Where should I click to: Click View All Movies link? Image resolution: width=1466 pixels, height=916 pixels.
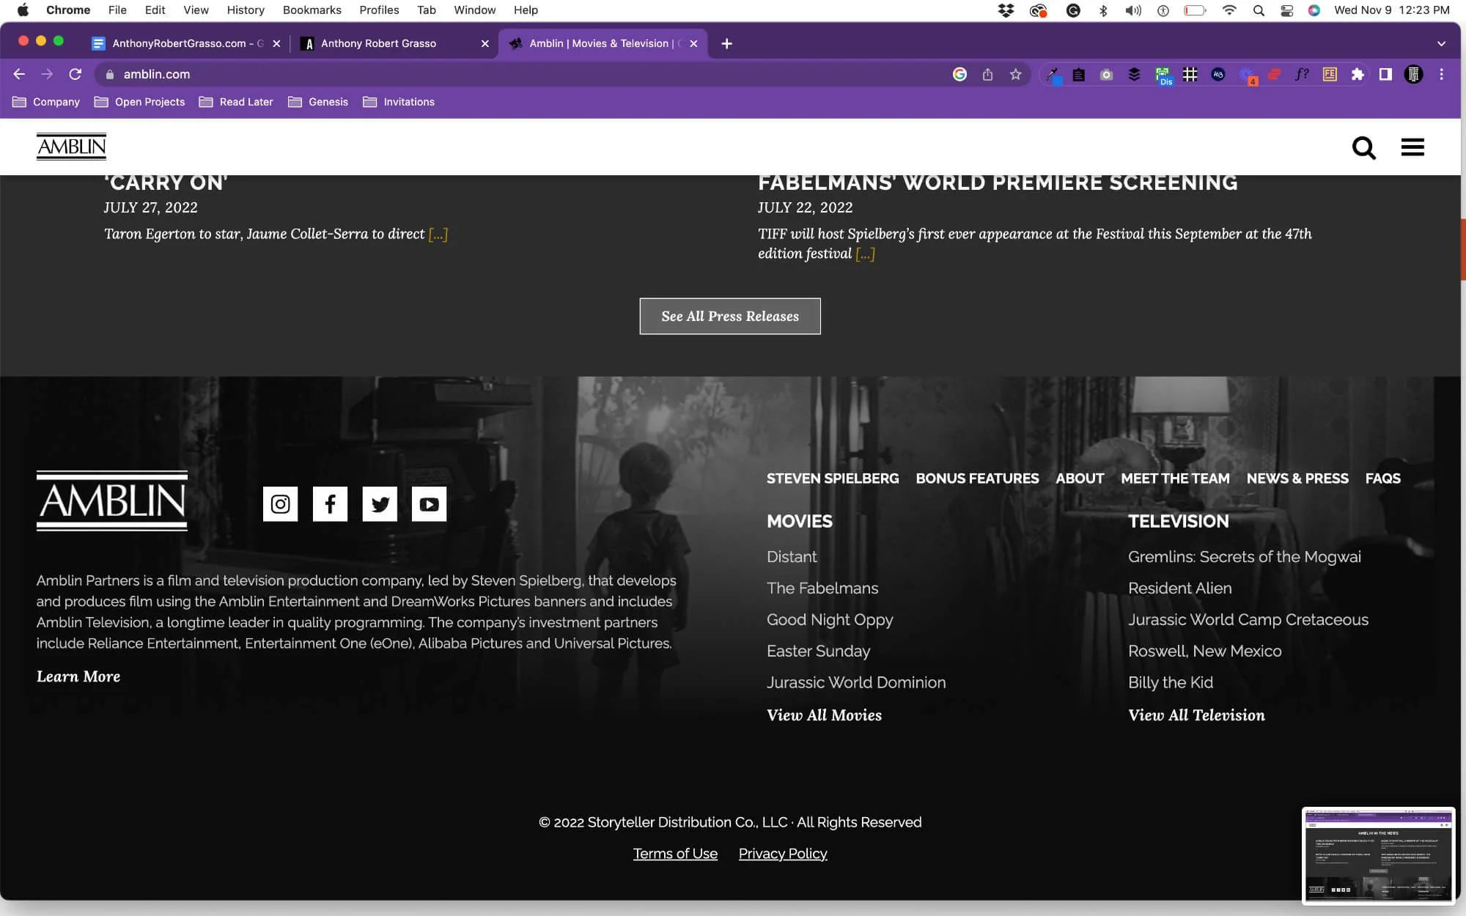(824, 715)
